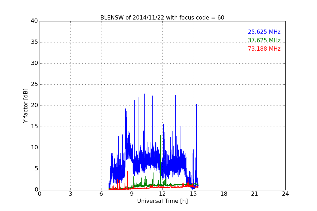The height and width of the screenshot is (211, 317).
Task: Click the x-axis tick label 9
Action: [132, 194]
